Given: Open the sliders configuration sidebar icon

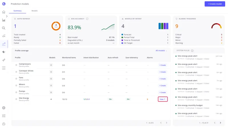Looking at the screenshot, I should click(x=4, y=116).
